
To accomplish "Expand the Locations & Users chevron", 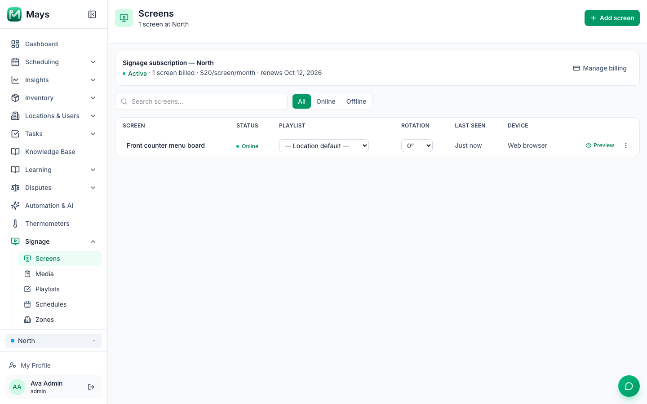I will tap(93, 116).
